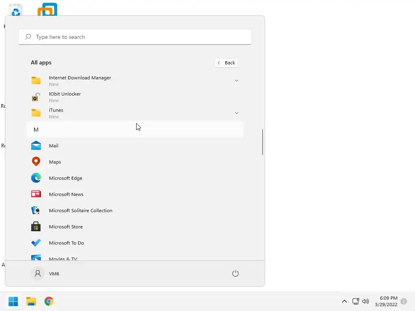415x311 pixels.
Task: Click the VM6 username text
Action: click(54, 274)
